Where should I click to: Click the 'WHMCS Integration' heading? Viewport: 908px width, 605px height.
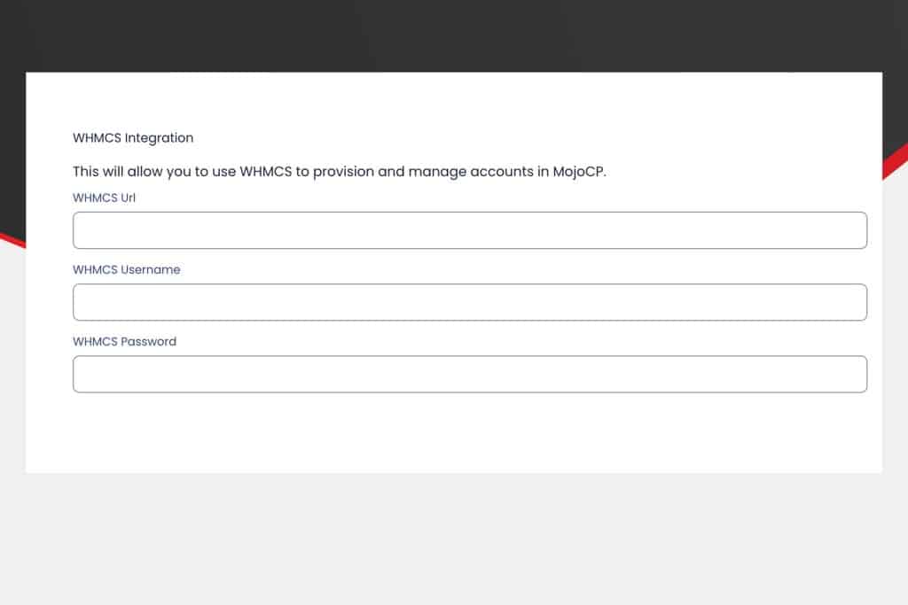pos(133,137)
